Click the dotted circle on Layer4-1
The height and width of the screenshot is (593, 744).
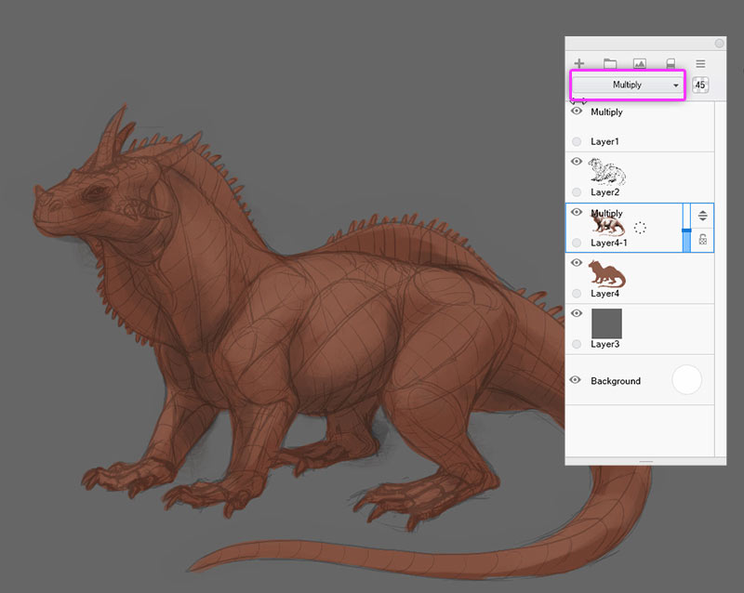coord(640,228)
